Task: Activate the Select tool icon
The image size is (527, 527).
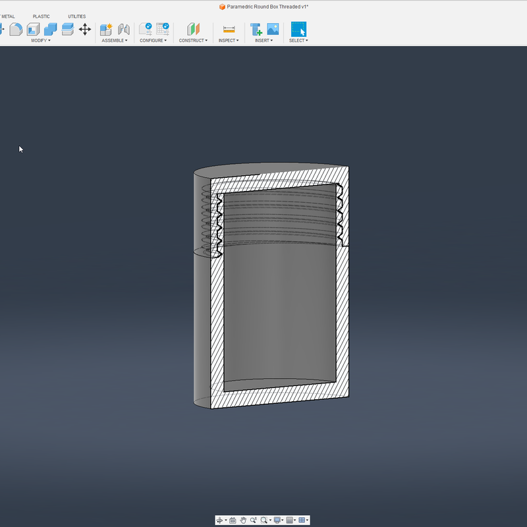Action: (298, 29)
